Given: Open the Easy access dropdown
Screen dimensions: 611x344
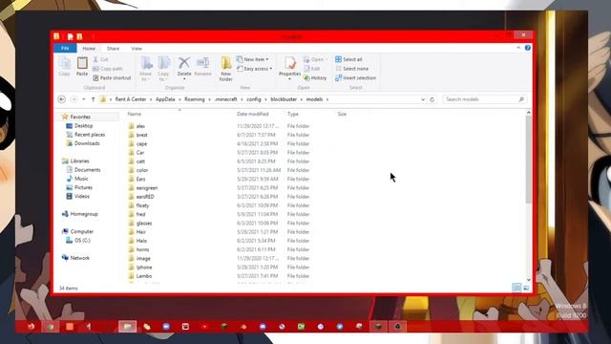Looking at the screenshot, I should (255, 69).
